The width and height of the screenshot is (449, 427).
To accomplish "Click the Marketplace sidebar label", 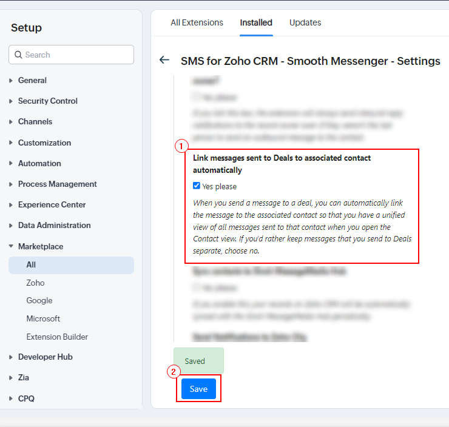I will click(x=41, y=246).
